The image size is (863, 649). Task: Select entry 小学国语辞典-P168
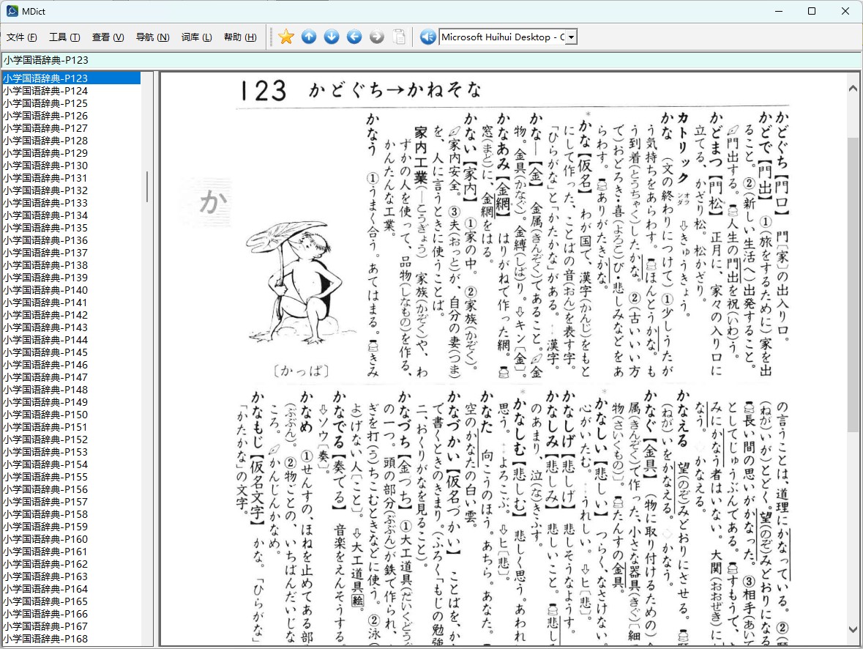point(71,639)
